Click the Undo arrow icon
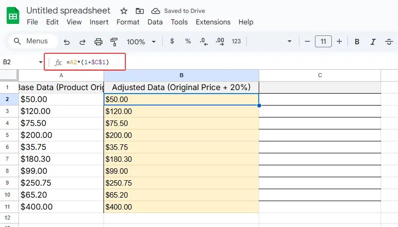 point(67,42)
